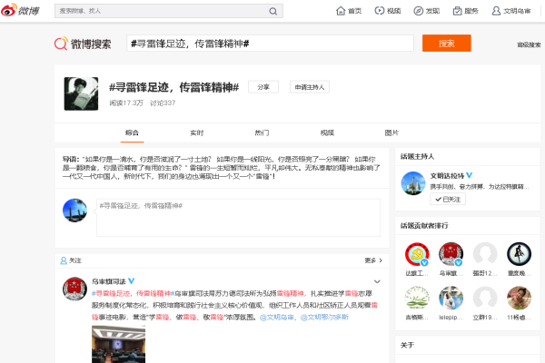Image resolution: width=545 pixels, height=363 pixels.
Task: Open the 发现 discover compass icon
Action: [x=418, y=11]
